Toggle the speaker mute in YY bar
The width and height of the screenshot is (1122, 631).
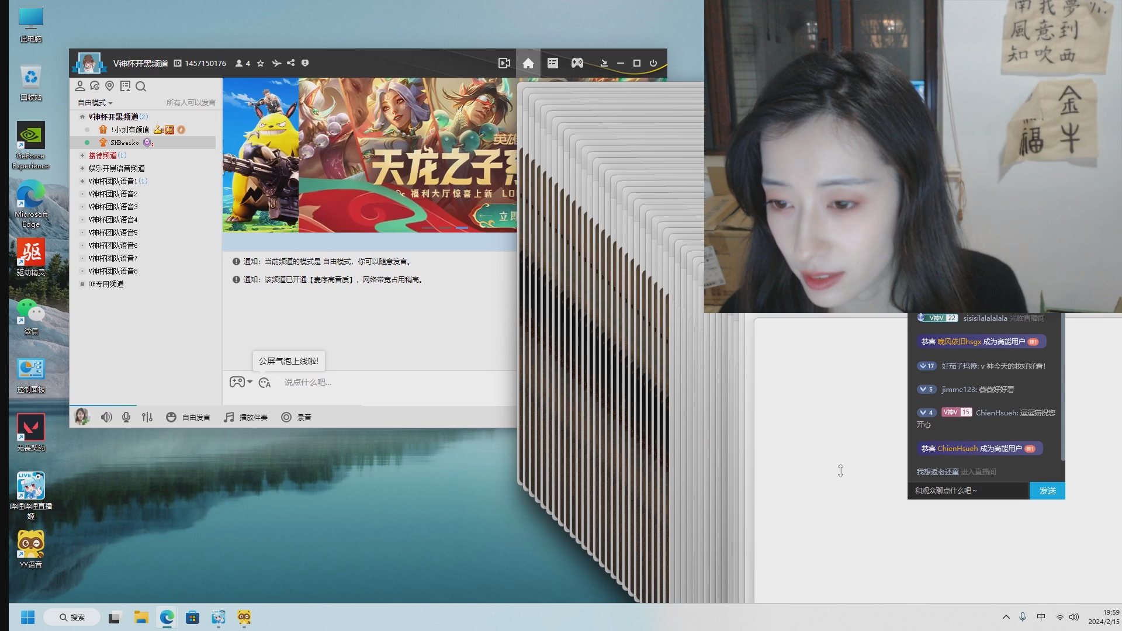coord(106,417)
